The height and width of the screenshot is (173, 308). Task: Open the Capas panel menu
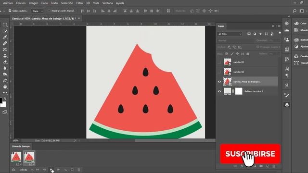click(x=279, y=26)
